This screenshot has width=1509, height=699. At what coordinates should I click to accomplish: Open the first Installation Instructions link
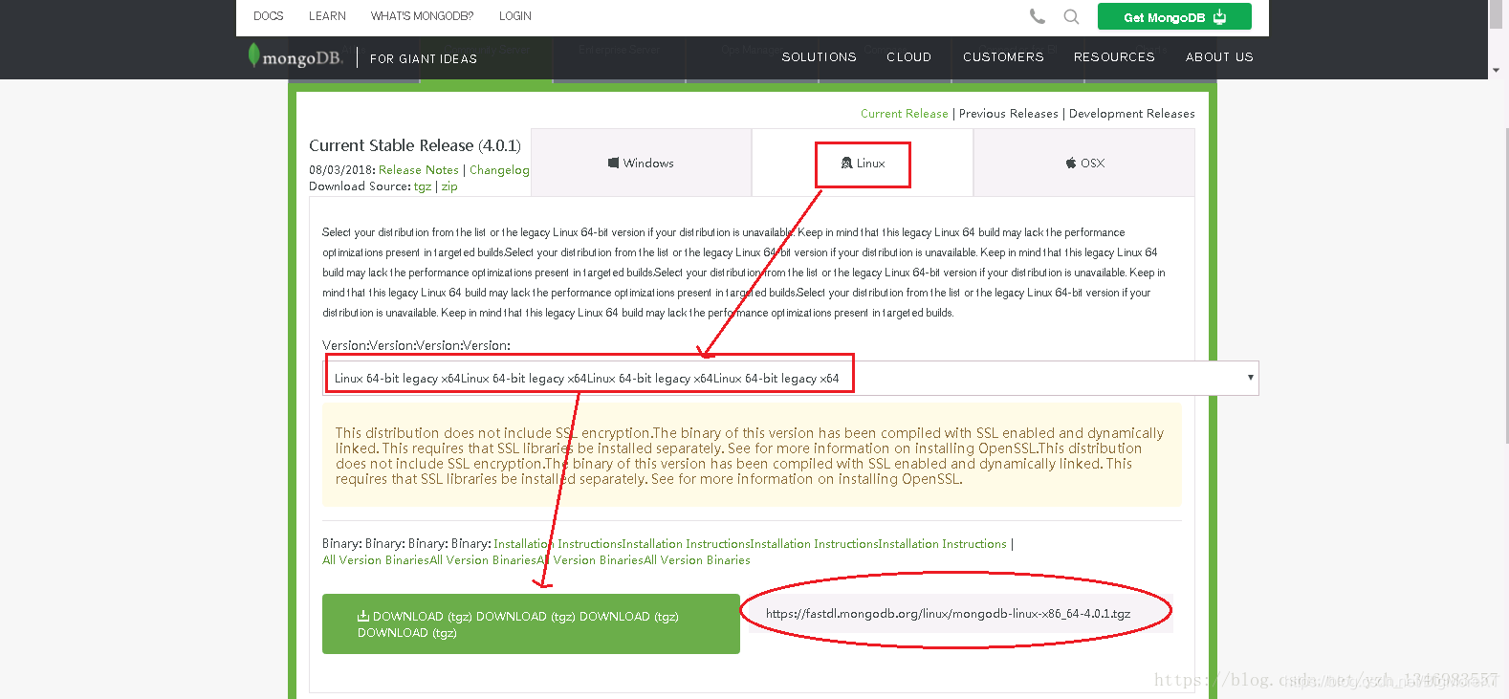pyautogui.click(x=558, y=544)
